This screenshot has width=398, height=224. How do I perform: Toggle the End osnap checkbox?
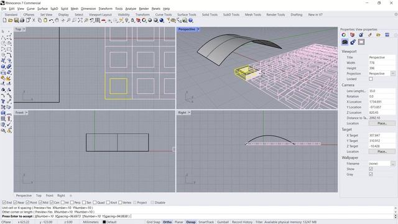point(4,202)
